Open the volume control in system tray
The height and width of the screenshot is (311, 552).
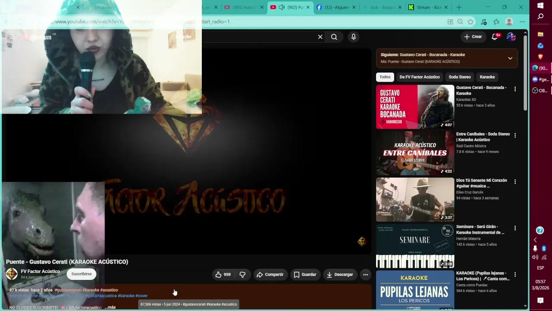click(x=535, y=257)
